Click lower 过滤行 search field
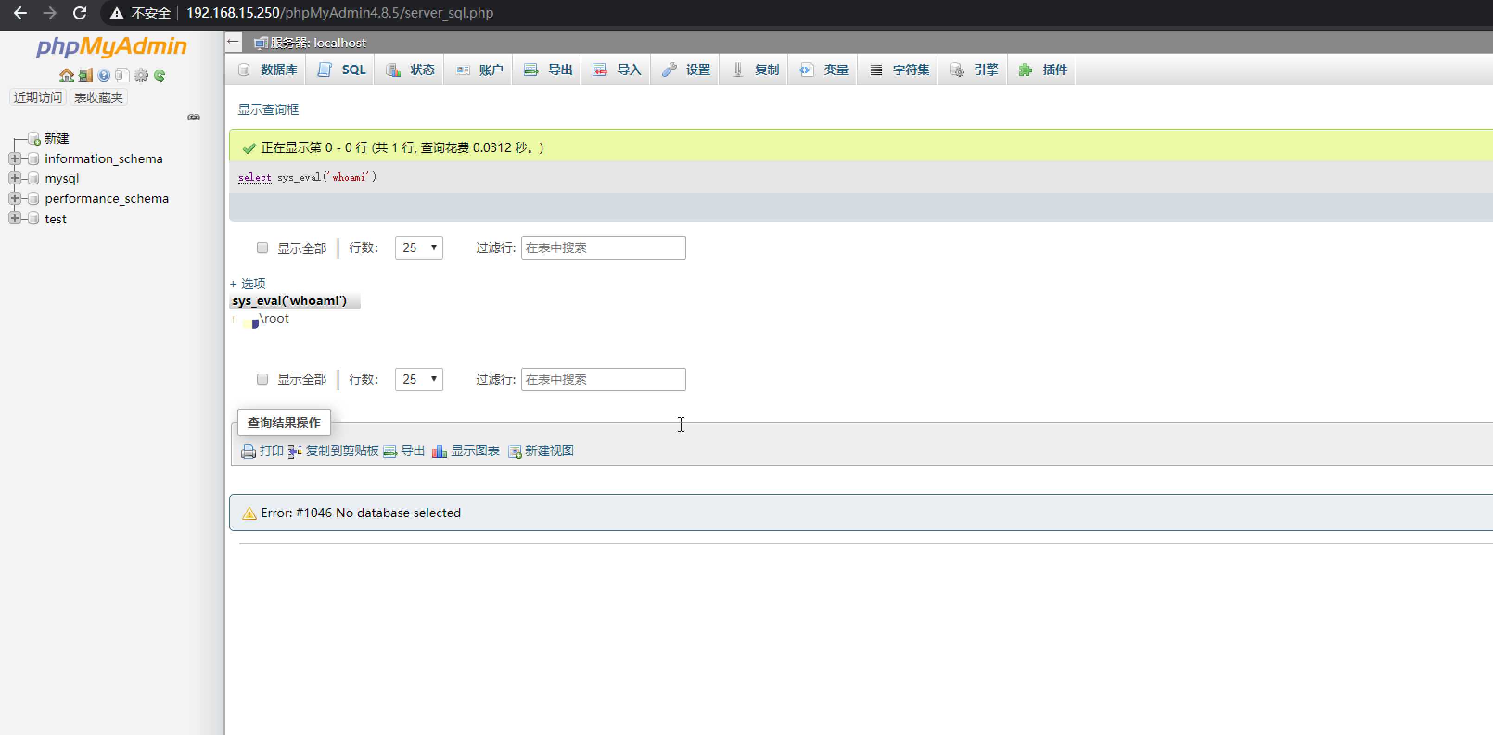Viewport: 1493px width, 735px height. (x=603, y=380)
